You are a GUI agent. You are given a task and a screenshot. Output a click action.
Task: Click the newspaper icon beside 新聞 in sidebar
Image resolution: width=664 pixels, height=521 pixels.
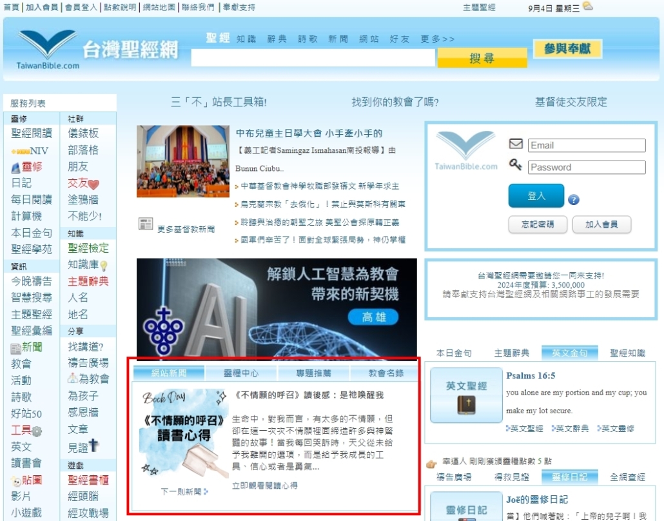15,349
